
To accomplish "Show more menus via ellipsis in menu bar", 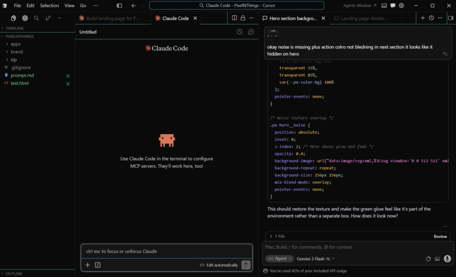I will 96,5.
